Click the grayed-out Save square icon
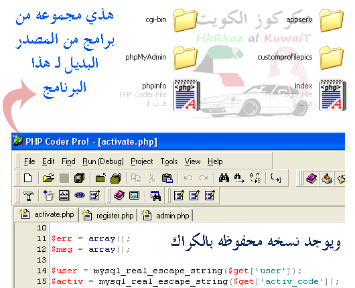This screenshot has height=288, width=355. pyautogui.click(x=64, y=178)
